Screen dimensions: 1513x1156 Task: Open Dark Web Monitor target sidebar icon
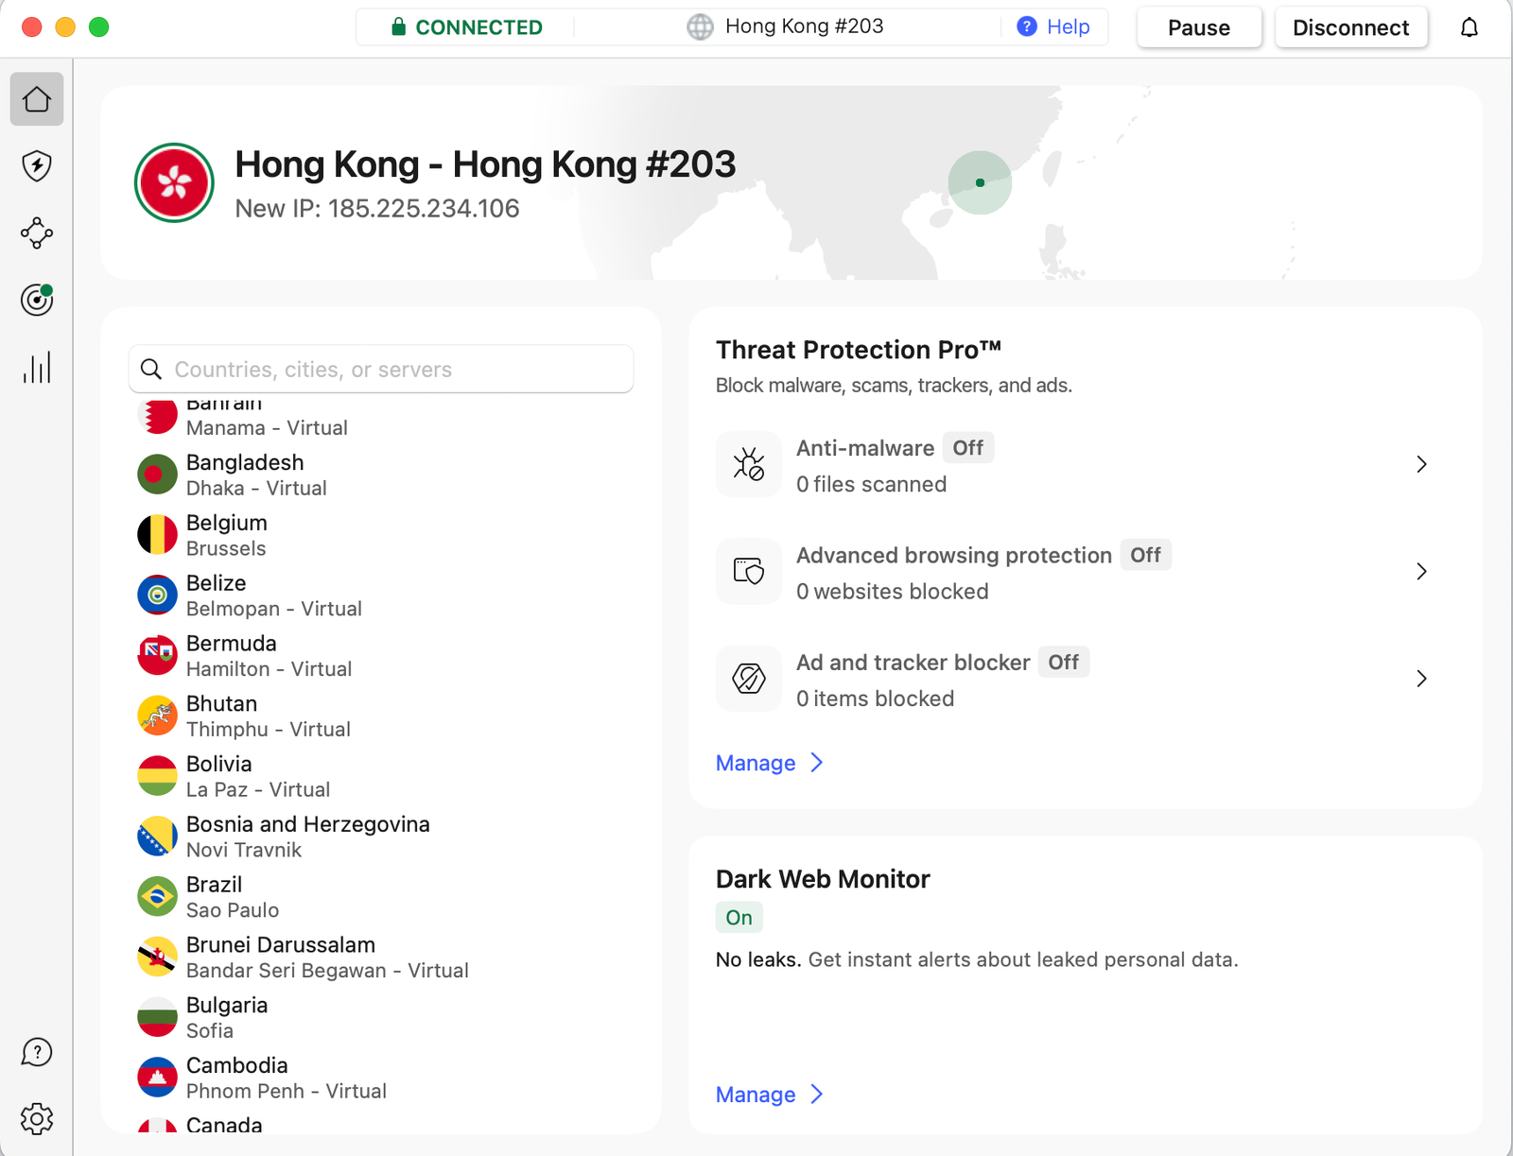(37, 300)
